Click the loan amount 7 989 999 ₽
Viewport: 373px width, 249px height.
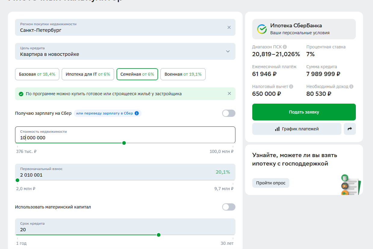click(323, 74)
